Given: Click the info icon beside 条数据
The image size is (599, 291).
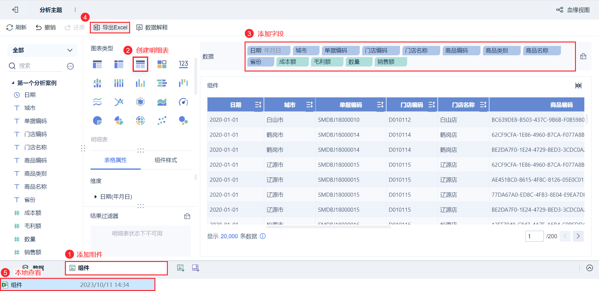Looking at the screenshot, I should tap(263, 236).
